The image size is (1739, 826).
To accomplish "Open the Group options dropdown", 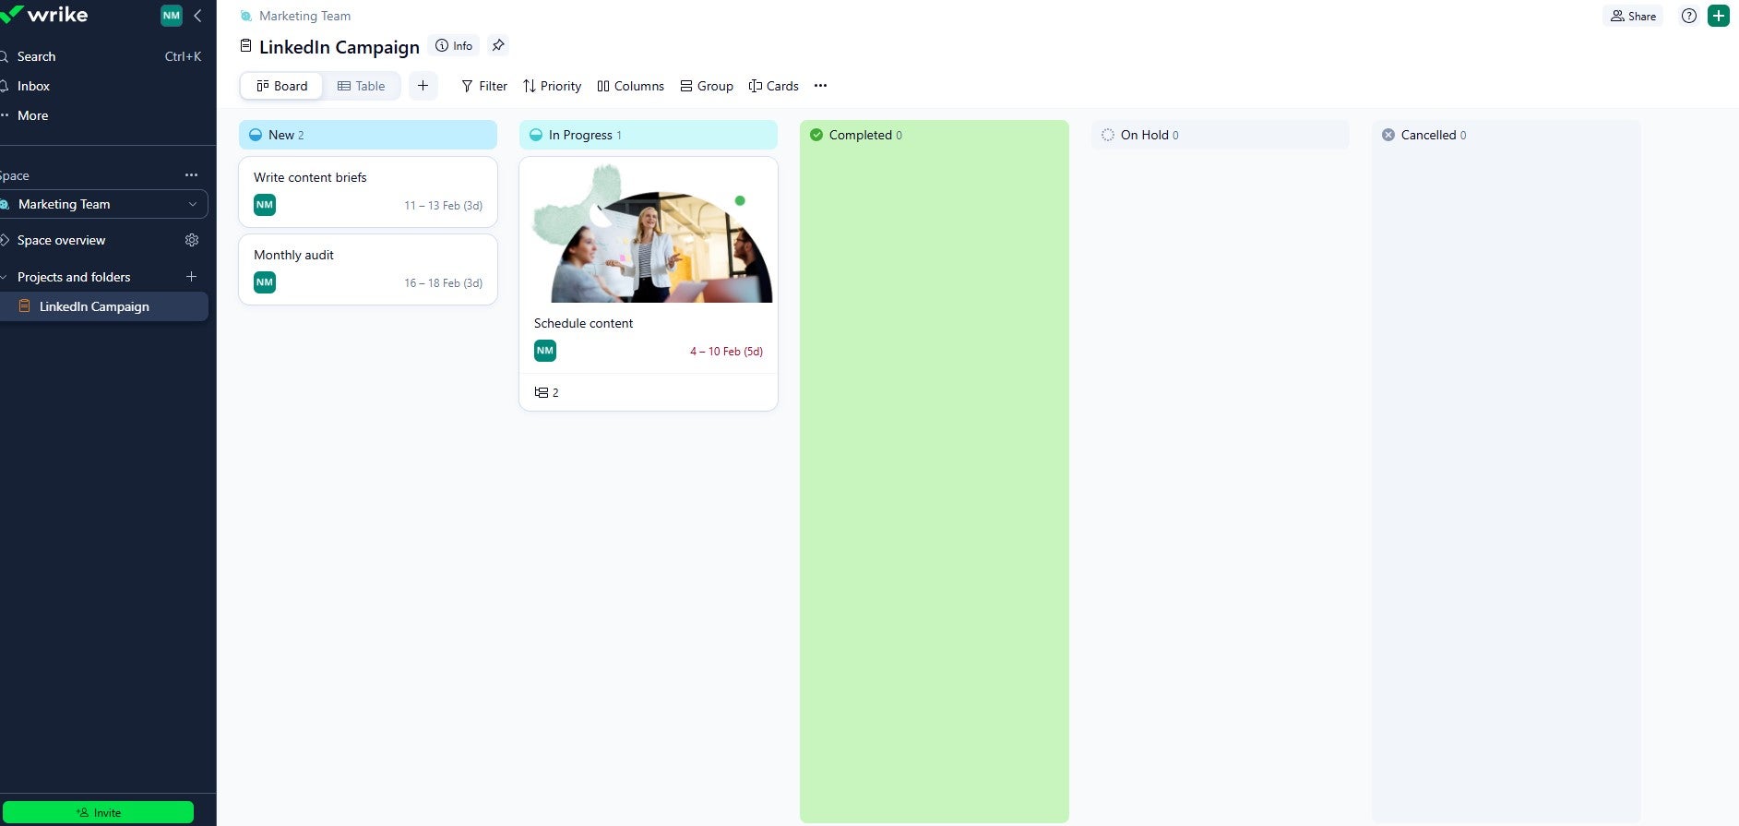I will [707, 86].
